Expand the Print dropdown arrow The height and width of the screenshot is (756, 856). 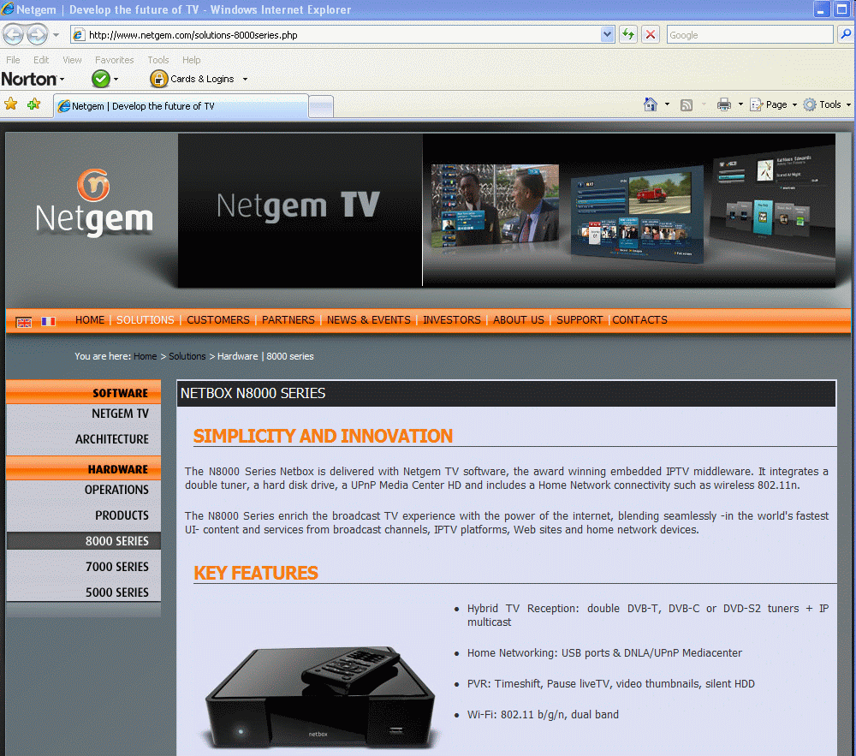pos(740,104)
